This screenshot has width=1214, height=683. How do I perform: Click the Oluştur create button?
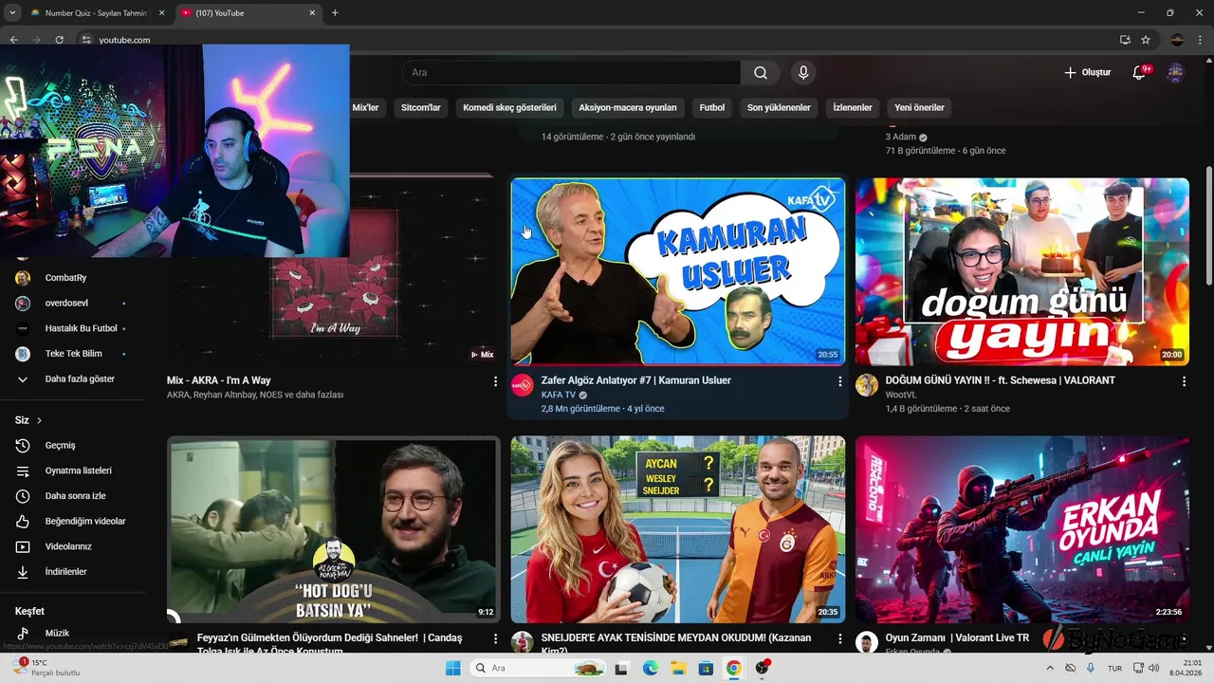[1087, 73]
